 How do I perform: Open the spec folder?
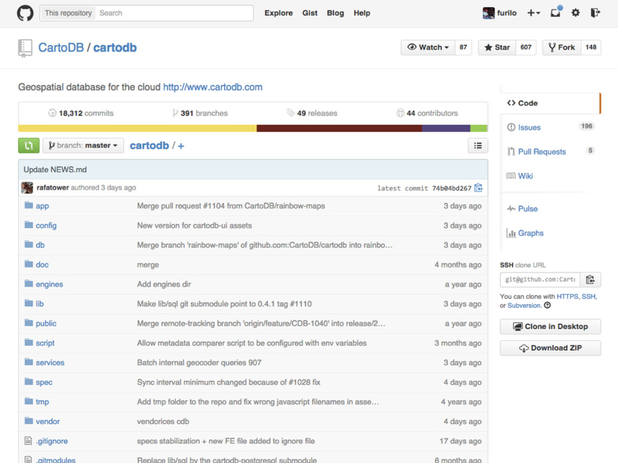tap(44, 382)
